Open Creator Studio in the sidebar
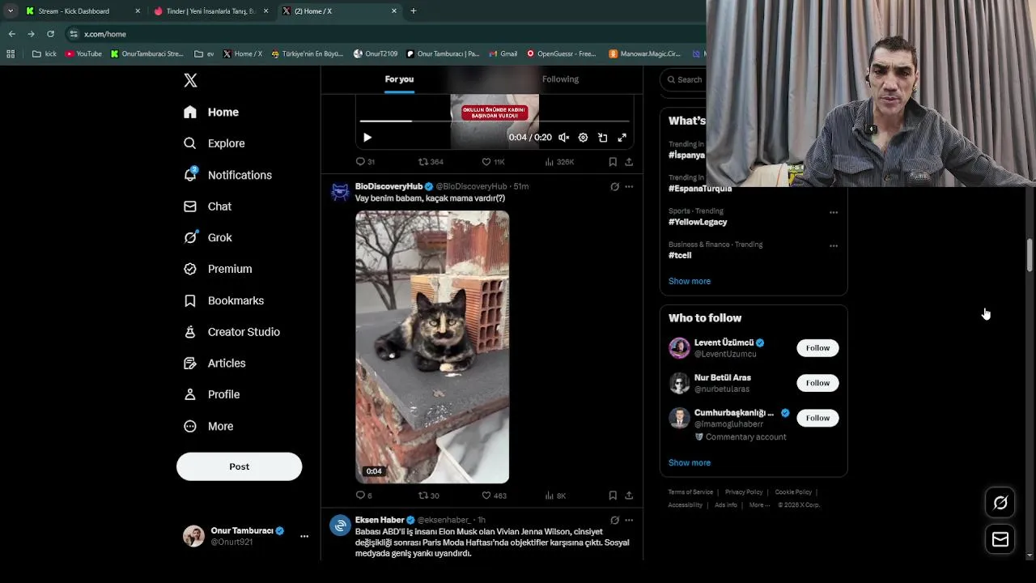The height and width of the screenshot is (583, 1036). tap(231, 332)
